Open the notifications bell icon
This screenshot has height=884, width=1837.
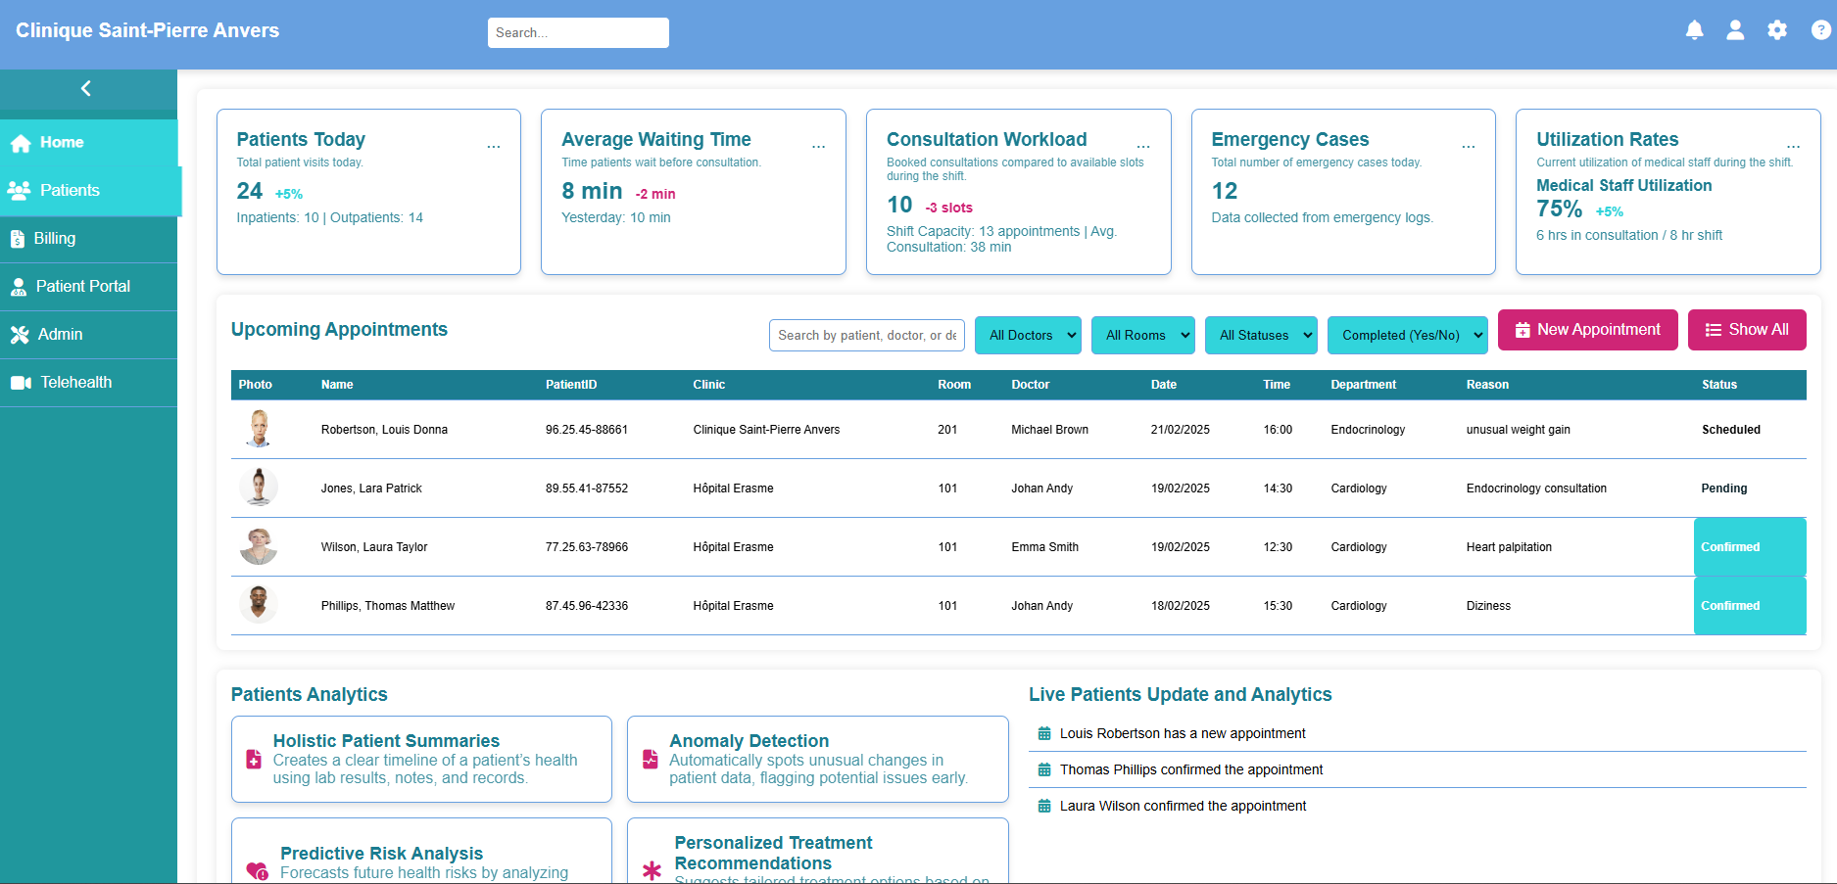1694,30
